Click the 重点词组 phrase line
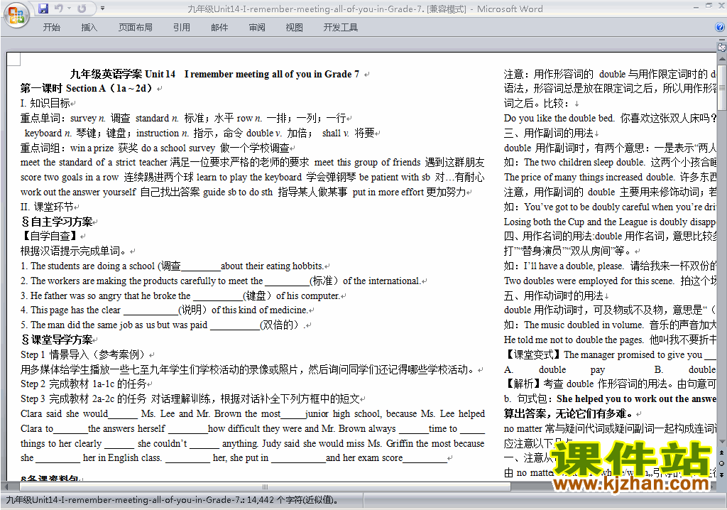The width and height of the screenshot is (727, 510). [155, 148]
